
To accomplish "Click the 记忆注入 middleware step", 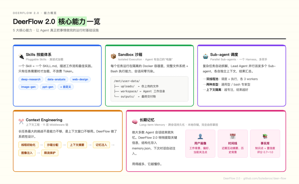I will (101, 145).
